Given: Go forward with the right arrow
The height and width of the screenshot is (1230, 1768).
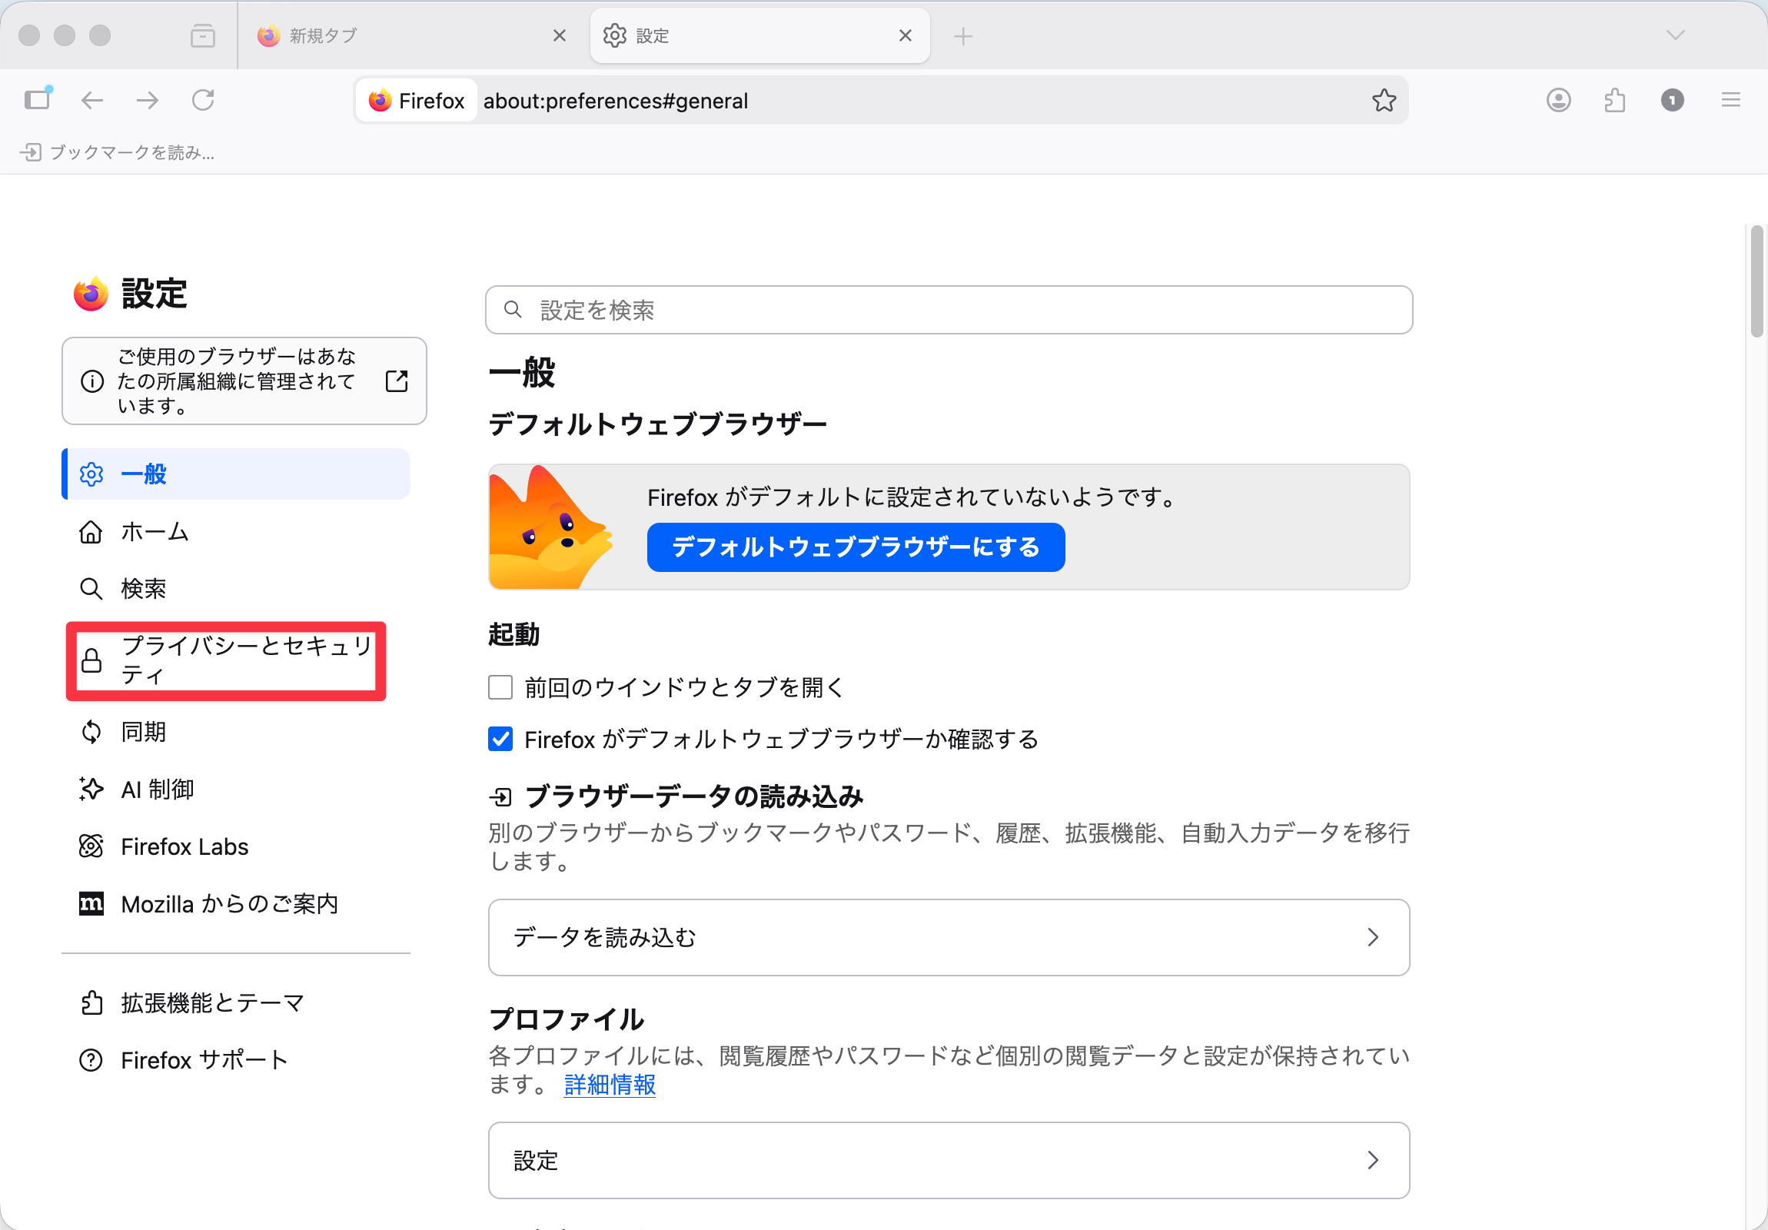Looking at the screenshot, I should tap(147, 100).
